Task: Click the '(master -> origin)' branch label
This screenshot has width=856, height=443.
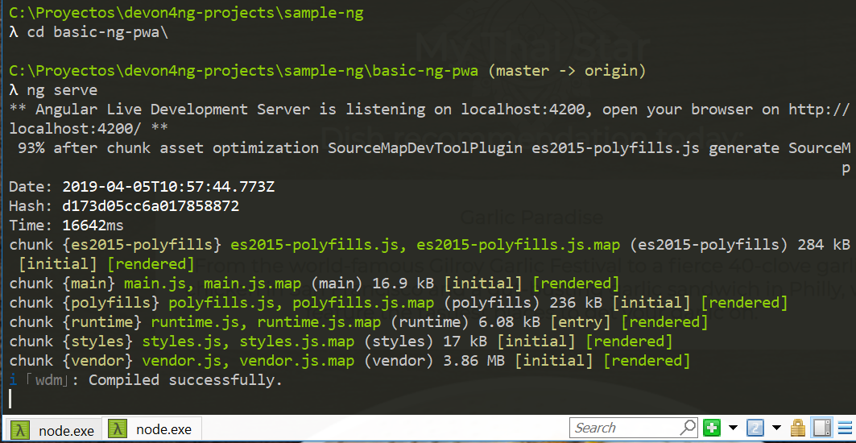Action: (x=567, y=71)
